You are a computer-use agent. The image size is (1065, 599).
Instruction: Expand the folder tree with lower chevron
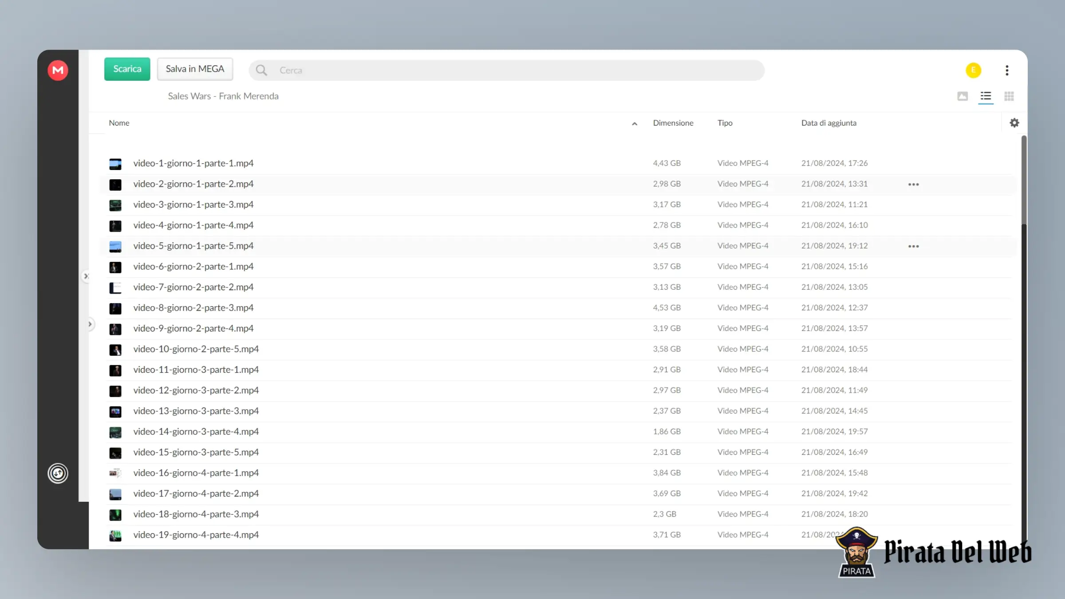(90, 324)
